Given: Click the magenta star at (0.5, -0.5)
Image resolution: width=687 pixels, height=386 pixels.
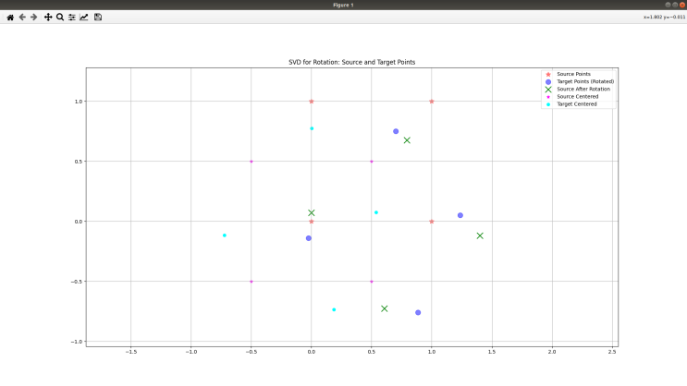Looking at the screenshot, I should (x=372, y=282).
